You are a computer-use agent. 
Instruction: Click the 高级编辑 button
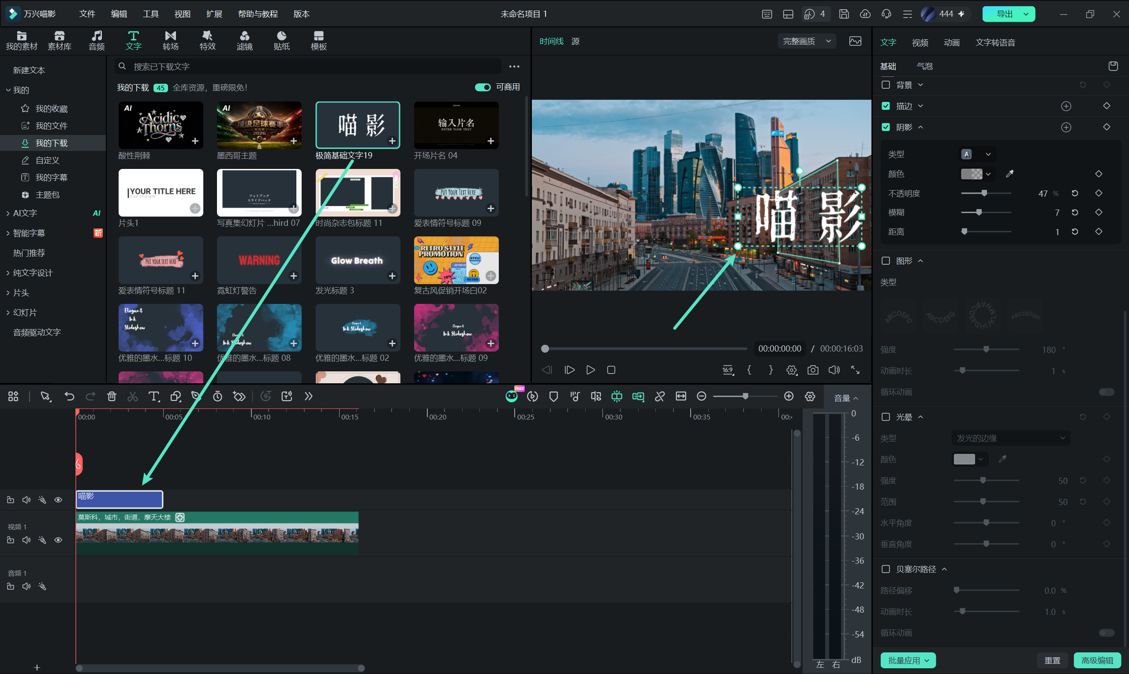[1097, 660]
